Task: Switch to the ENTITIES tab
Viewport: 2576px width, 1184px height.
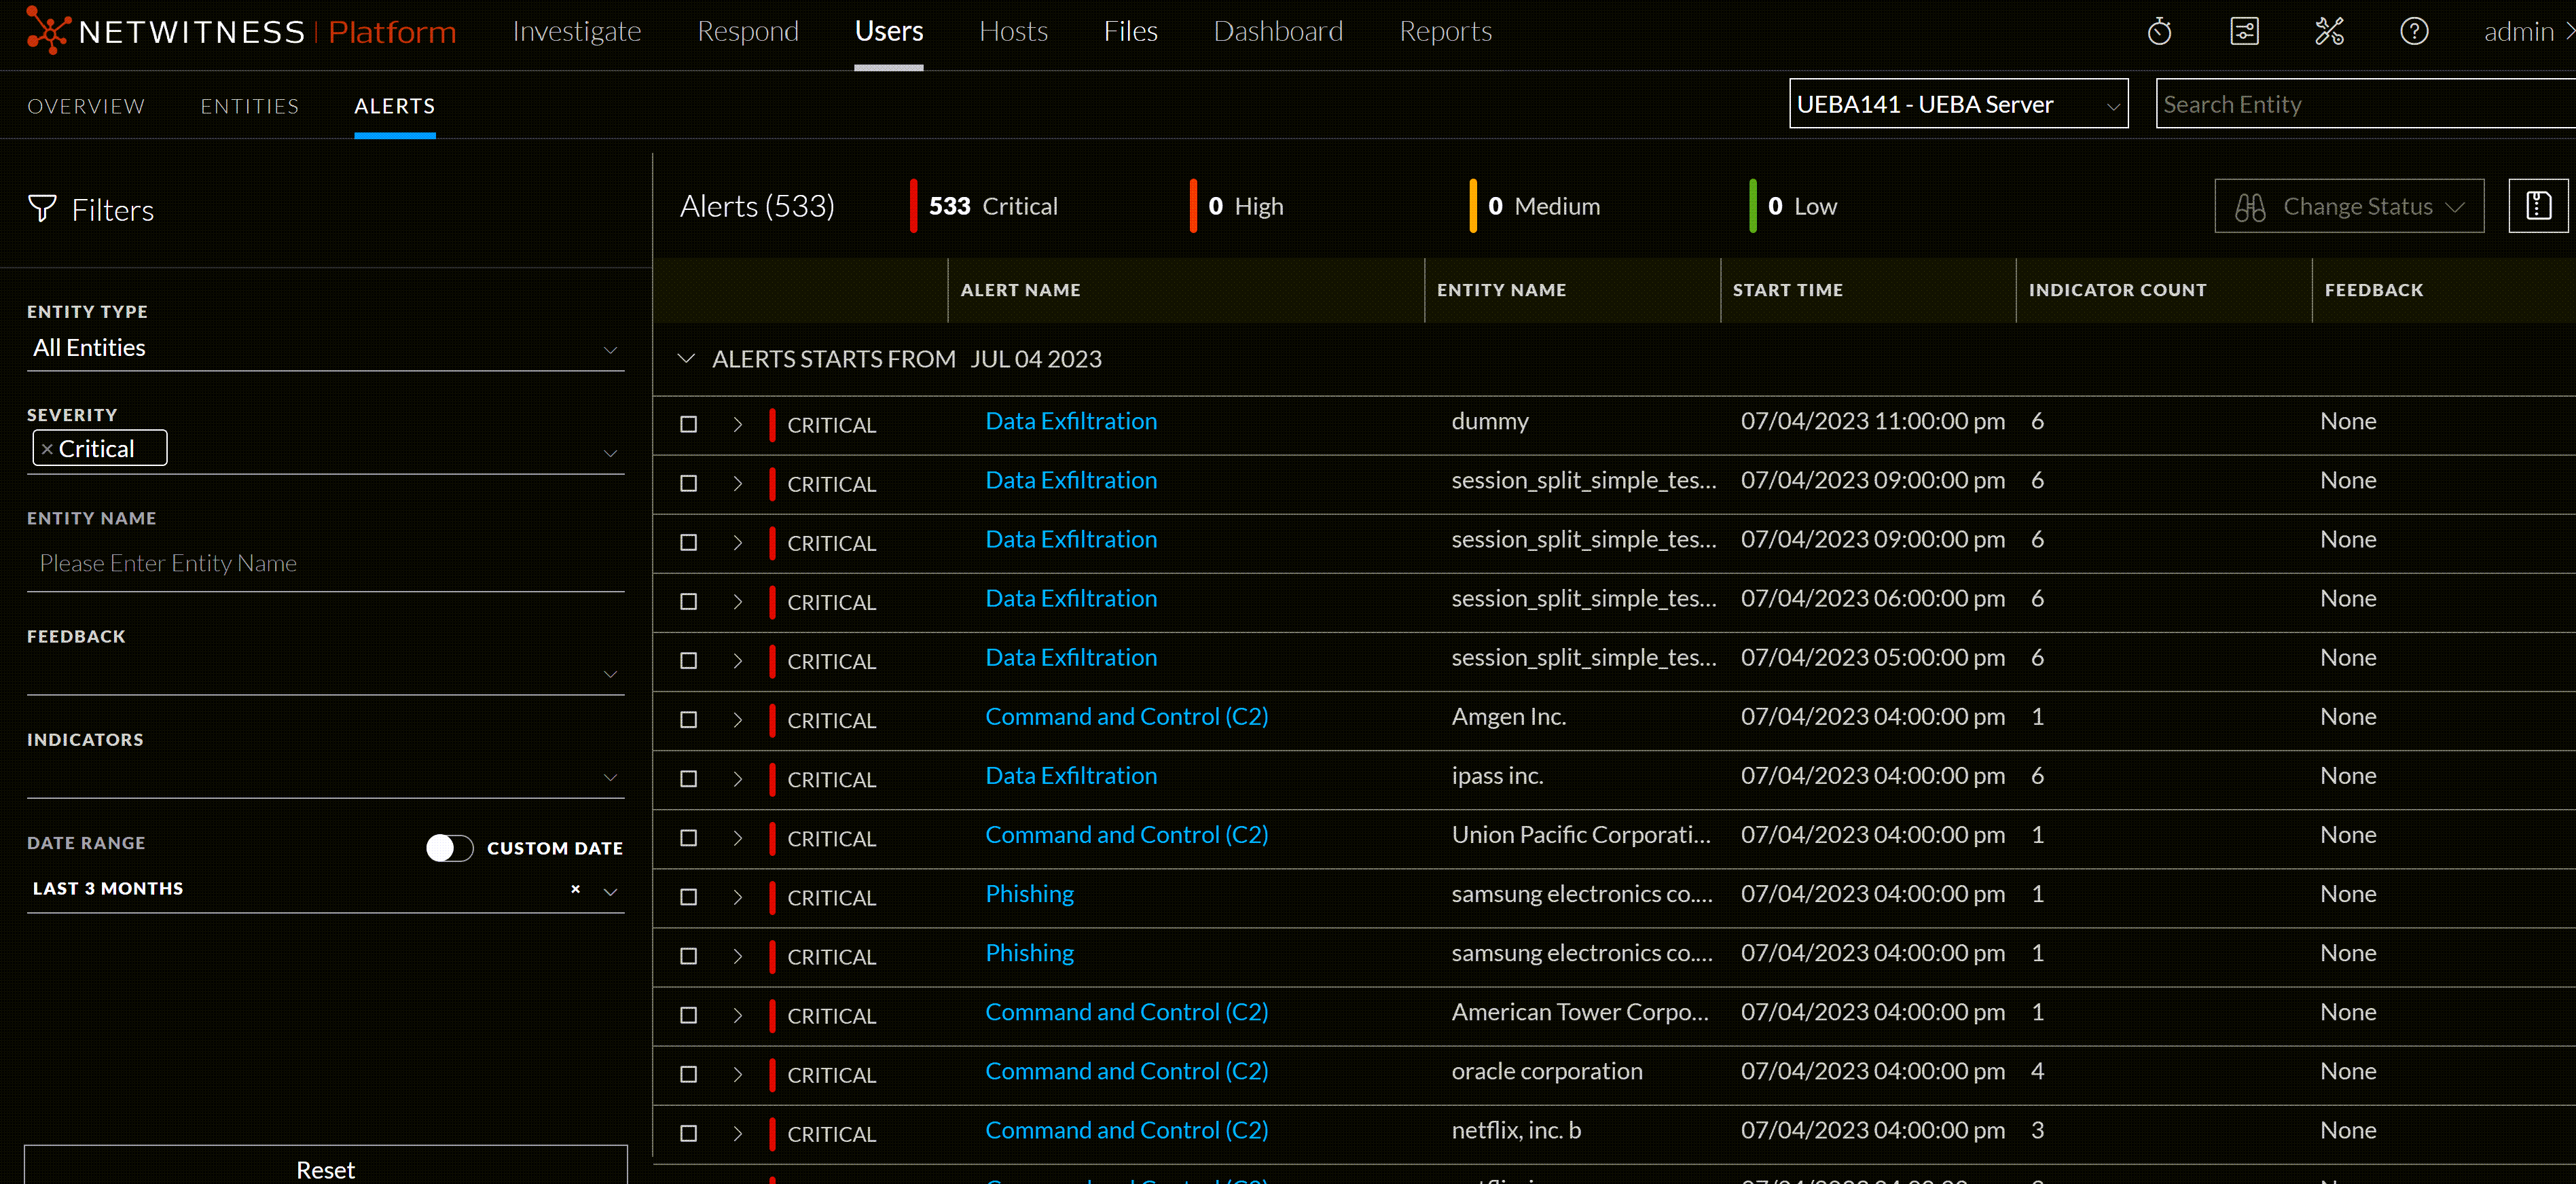Action: (x=249, y=105)
